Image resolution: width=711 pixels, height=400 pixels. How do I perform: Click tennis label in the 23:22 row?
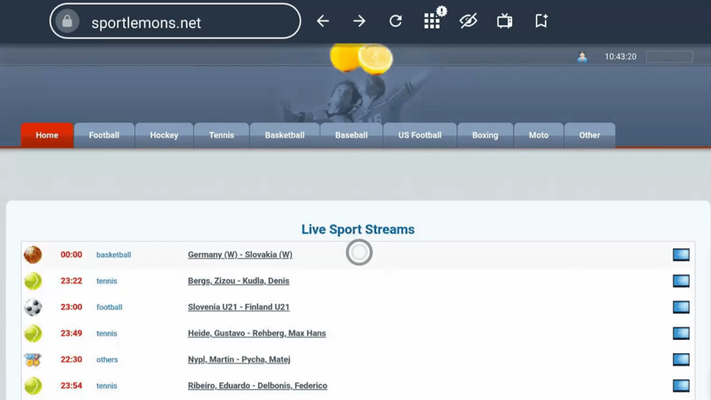tap(107, 281)
